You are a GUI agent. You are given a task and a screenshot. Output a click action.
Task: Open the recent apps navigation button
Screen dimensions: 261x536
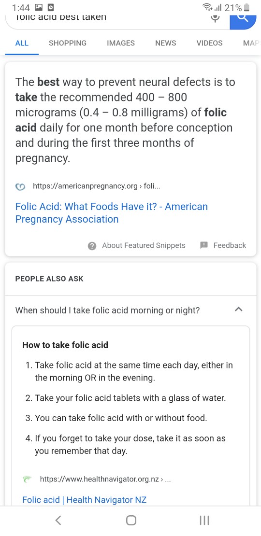[x=204, y=520]
